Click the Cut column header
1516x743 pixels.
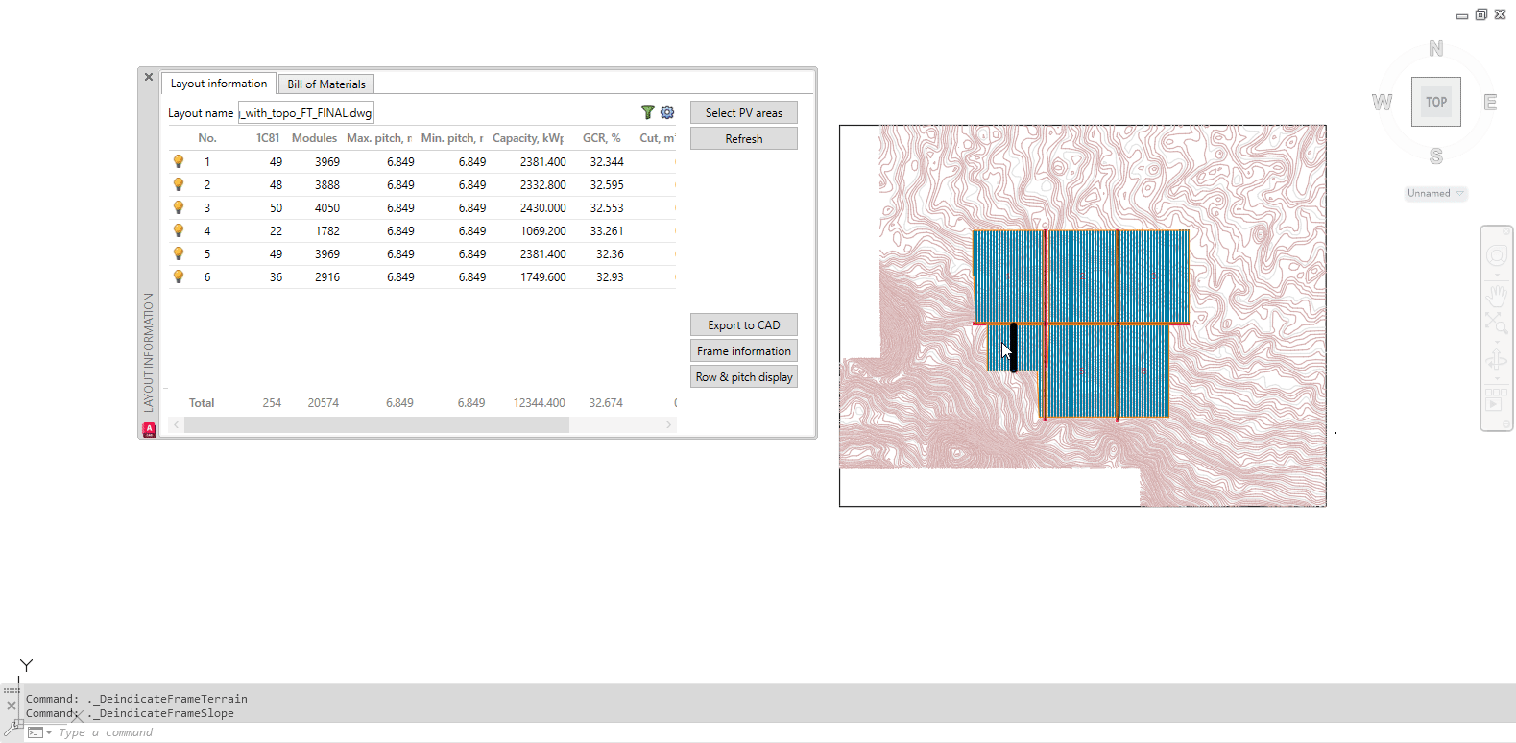657,138
